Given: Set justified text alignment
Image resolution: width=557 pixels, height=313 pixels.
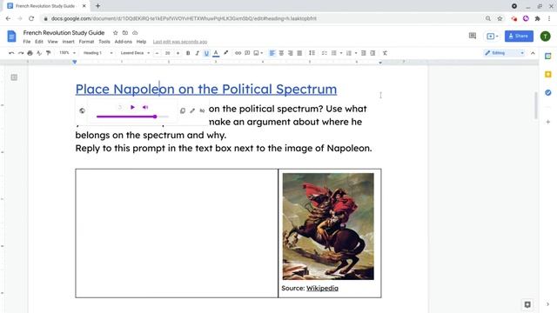Looking at the screenshot, I should [299, 53].
